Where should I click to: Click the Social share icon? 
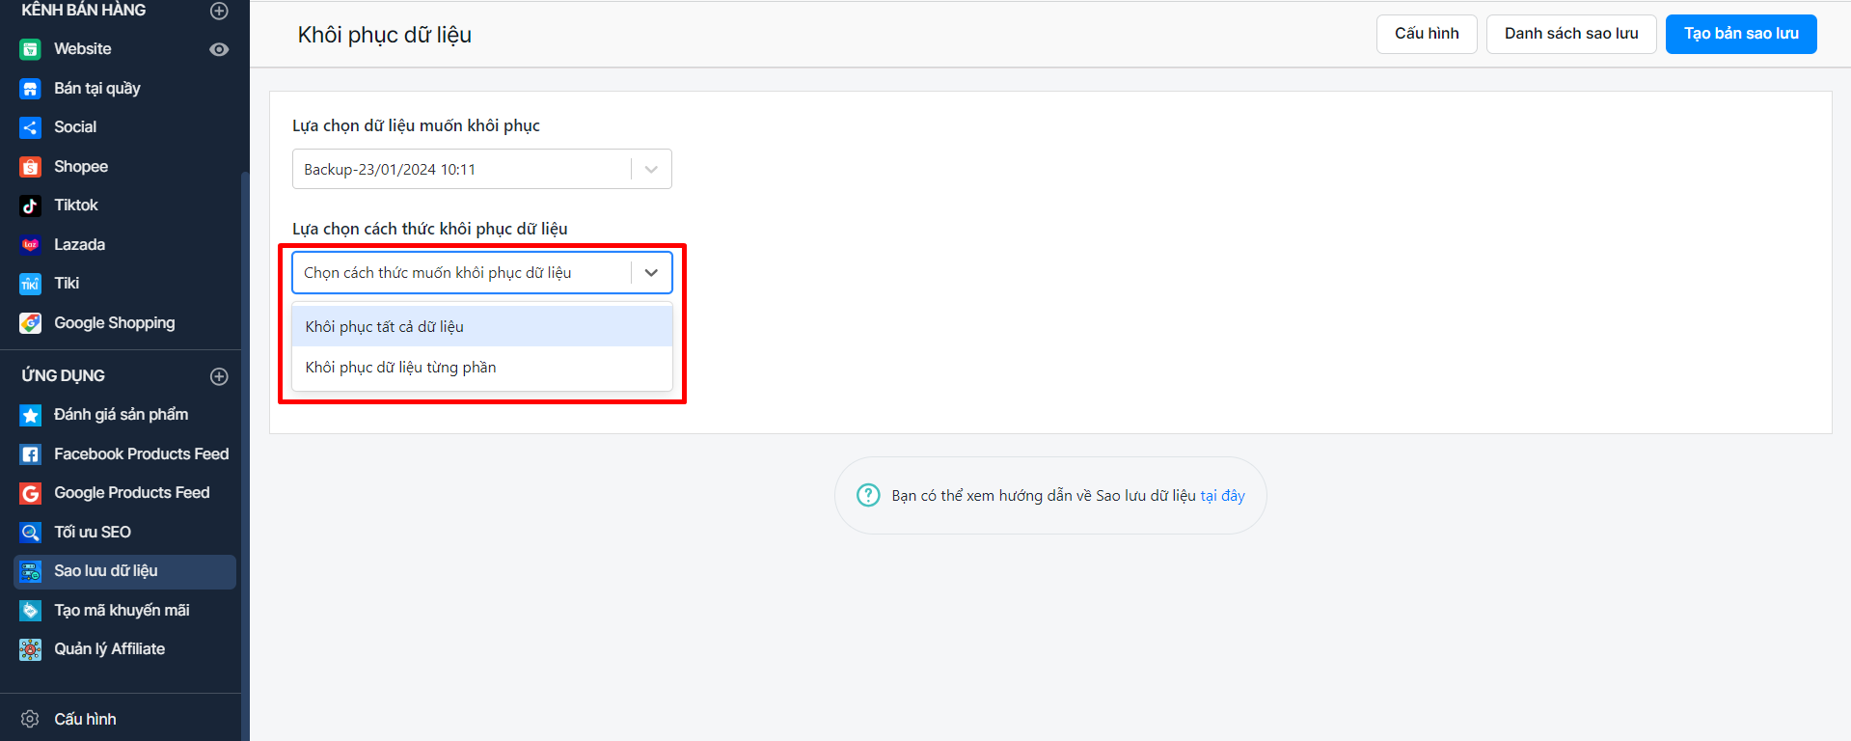coord(31,127)
